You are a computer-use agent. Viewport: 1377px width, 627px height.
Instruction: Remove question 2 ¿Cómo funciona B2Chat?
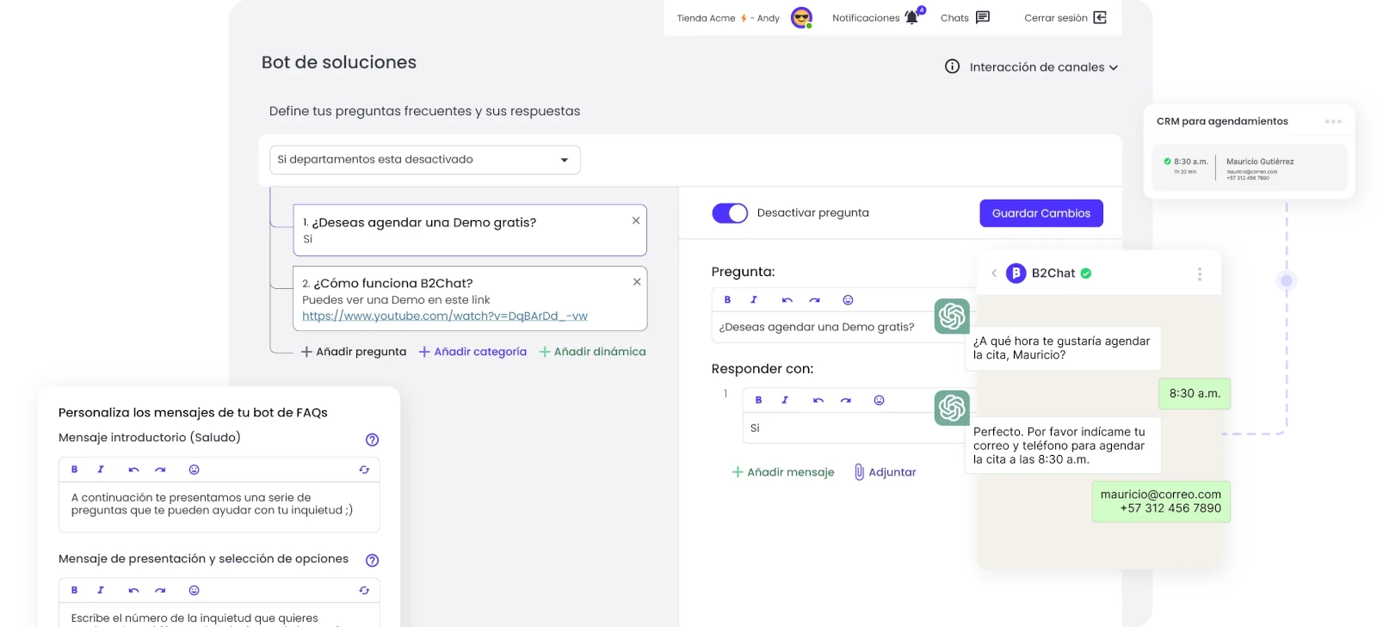pyautogui.click(x=637, y=281)
